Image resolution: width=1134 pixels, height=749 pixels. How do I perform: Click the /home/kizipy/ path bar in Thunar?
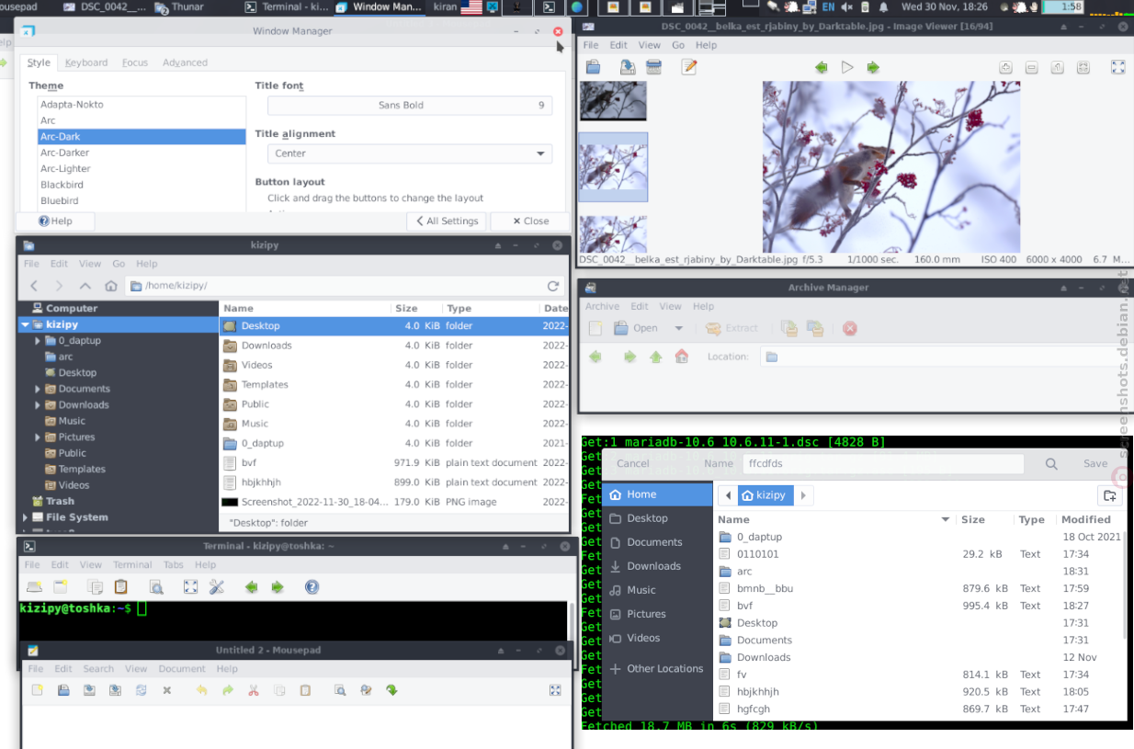[346, 286]
